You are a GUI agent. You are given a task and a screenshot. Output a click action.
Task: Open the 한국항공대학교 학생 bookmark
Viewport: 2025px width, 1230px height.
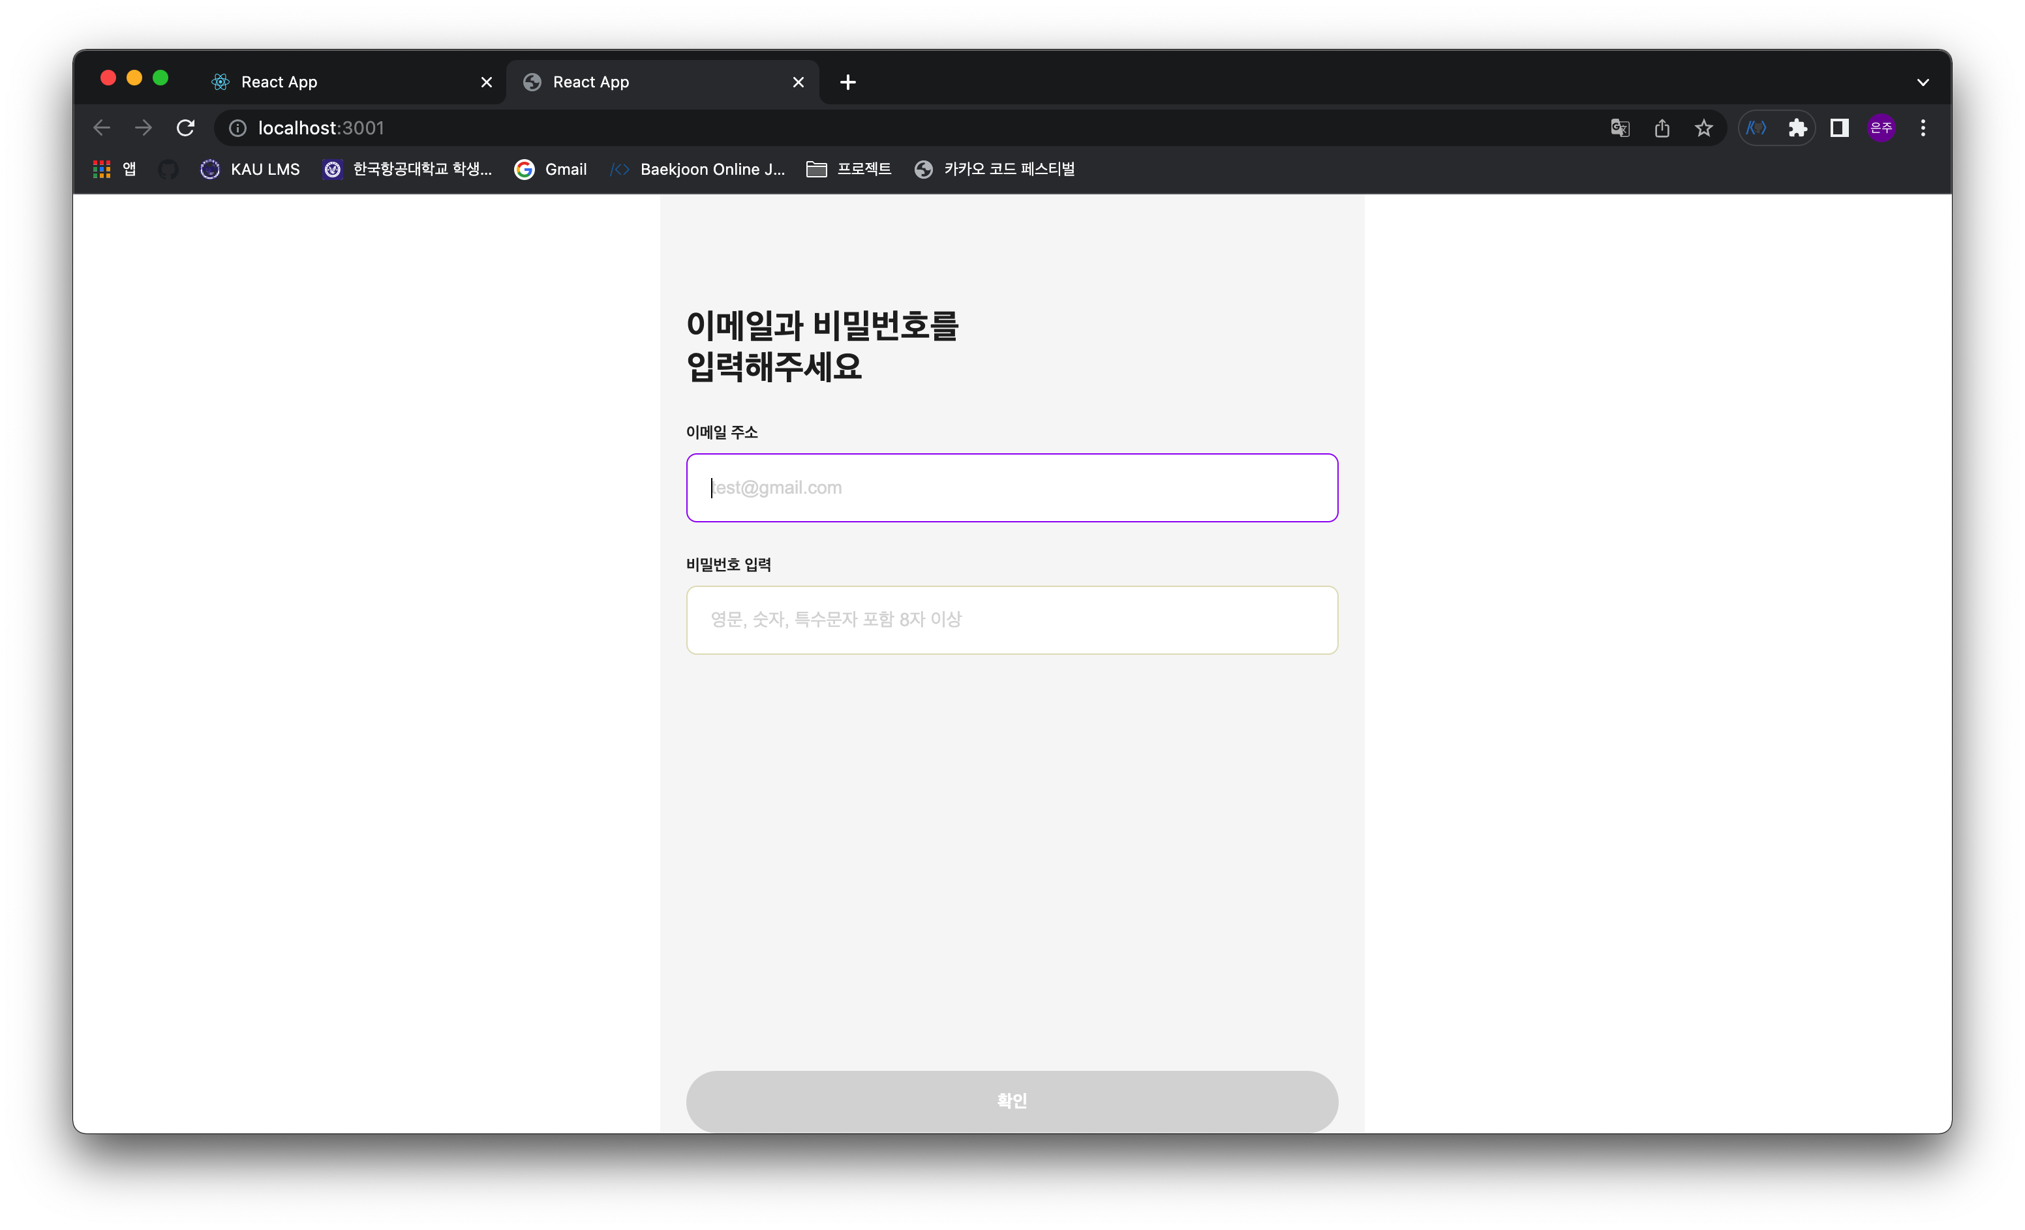click(x=408, y=170)
